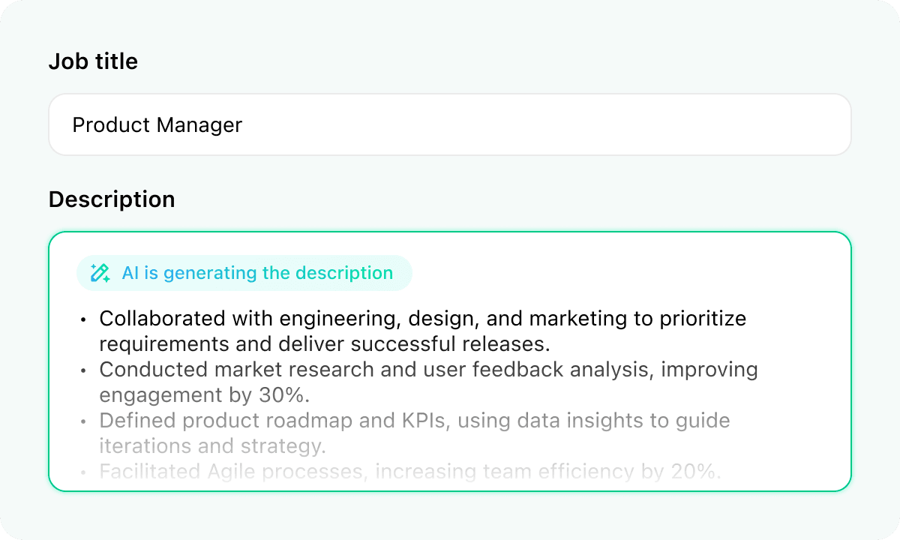Click the 'Job title' label

click(93, 61)
